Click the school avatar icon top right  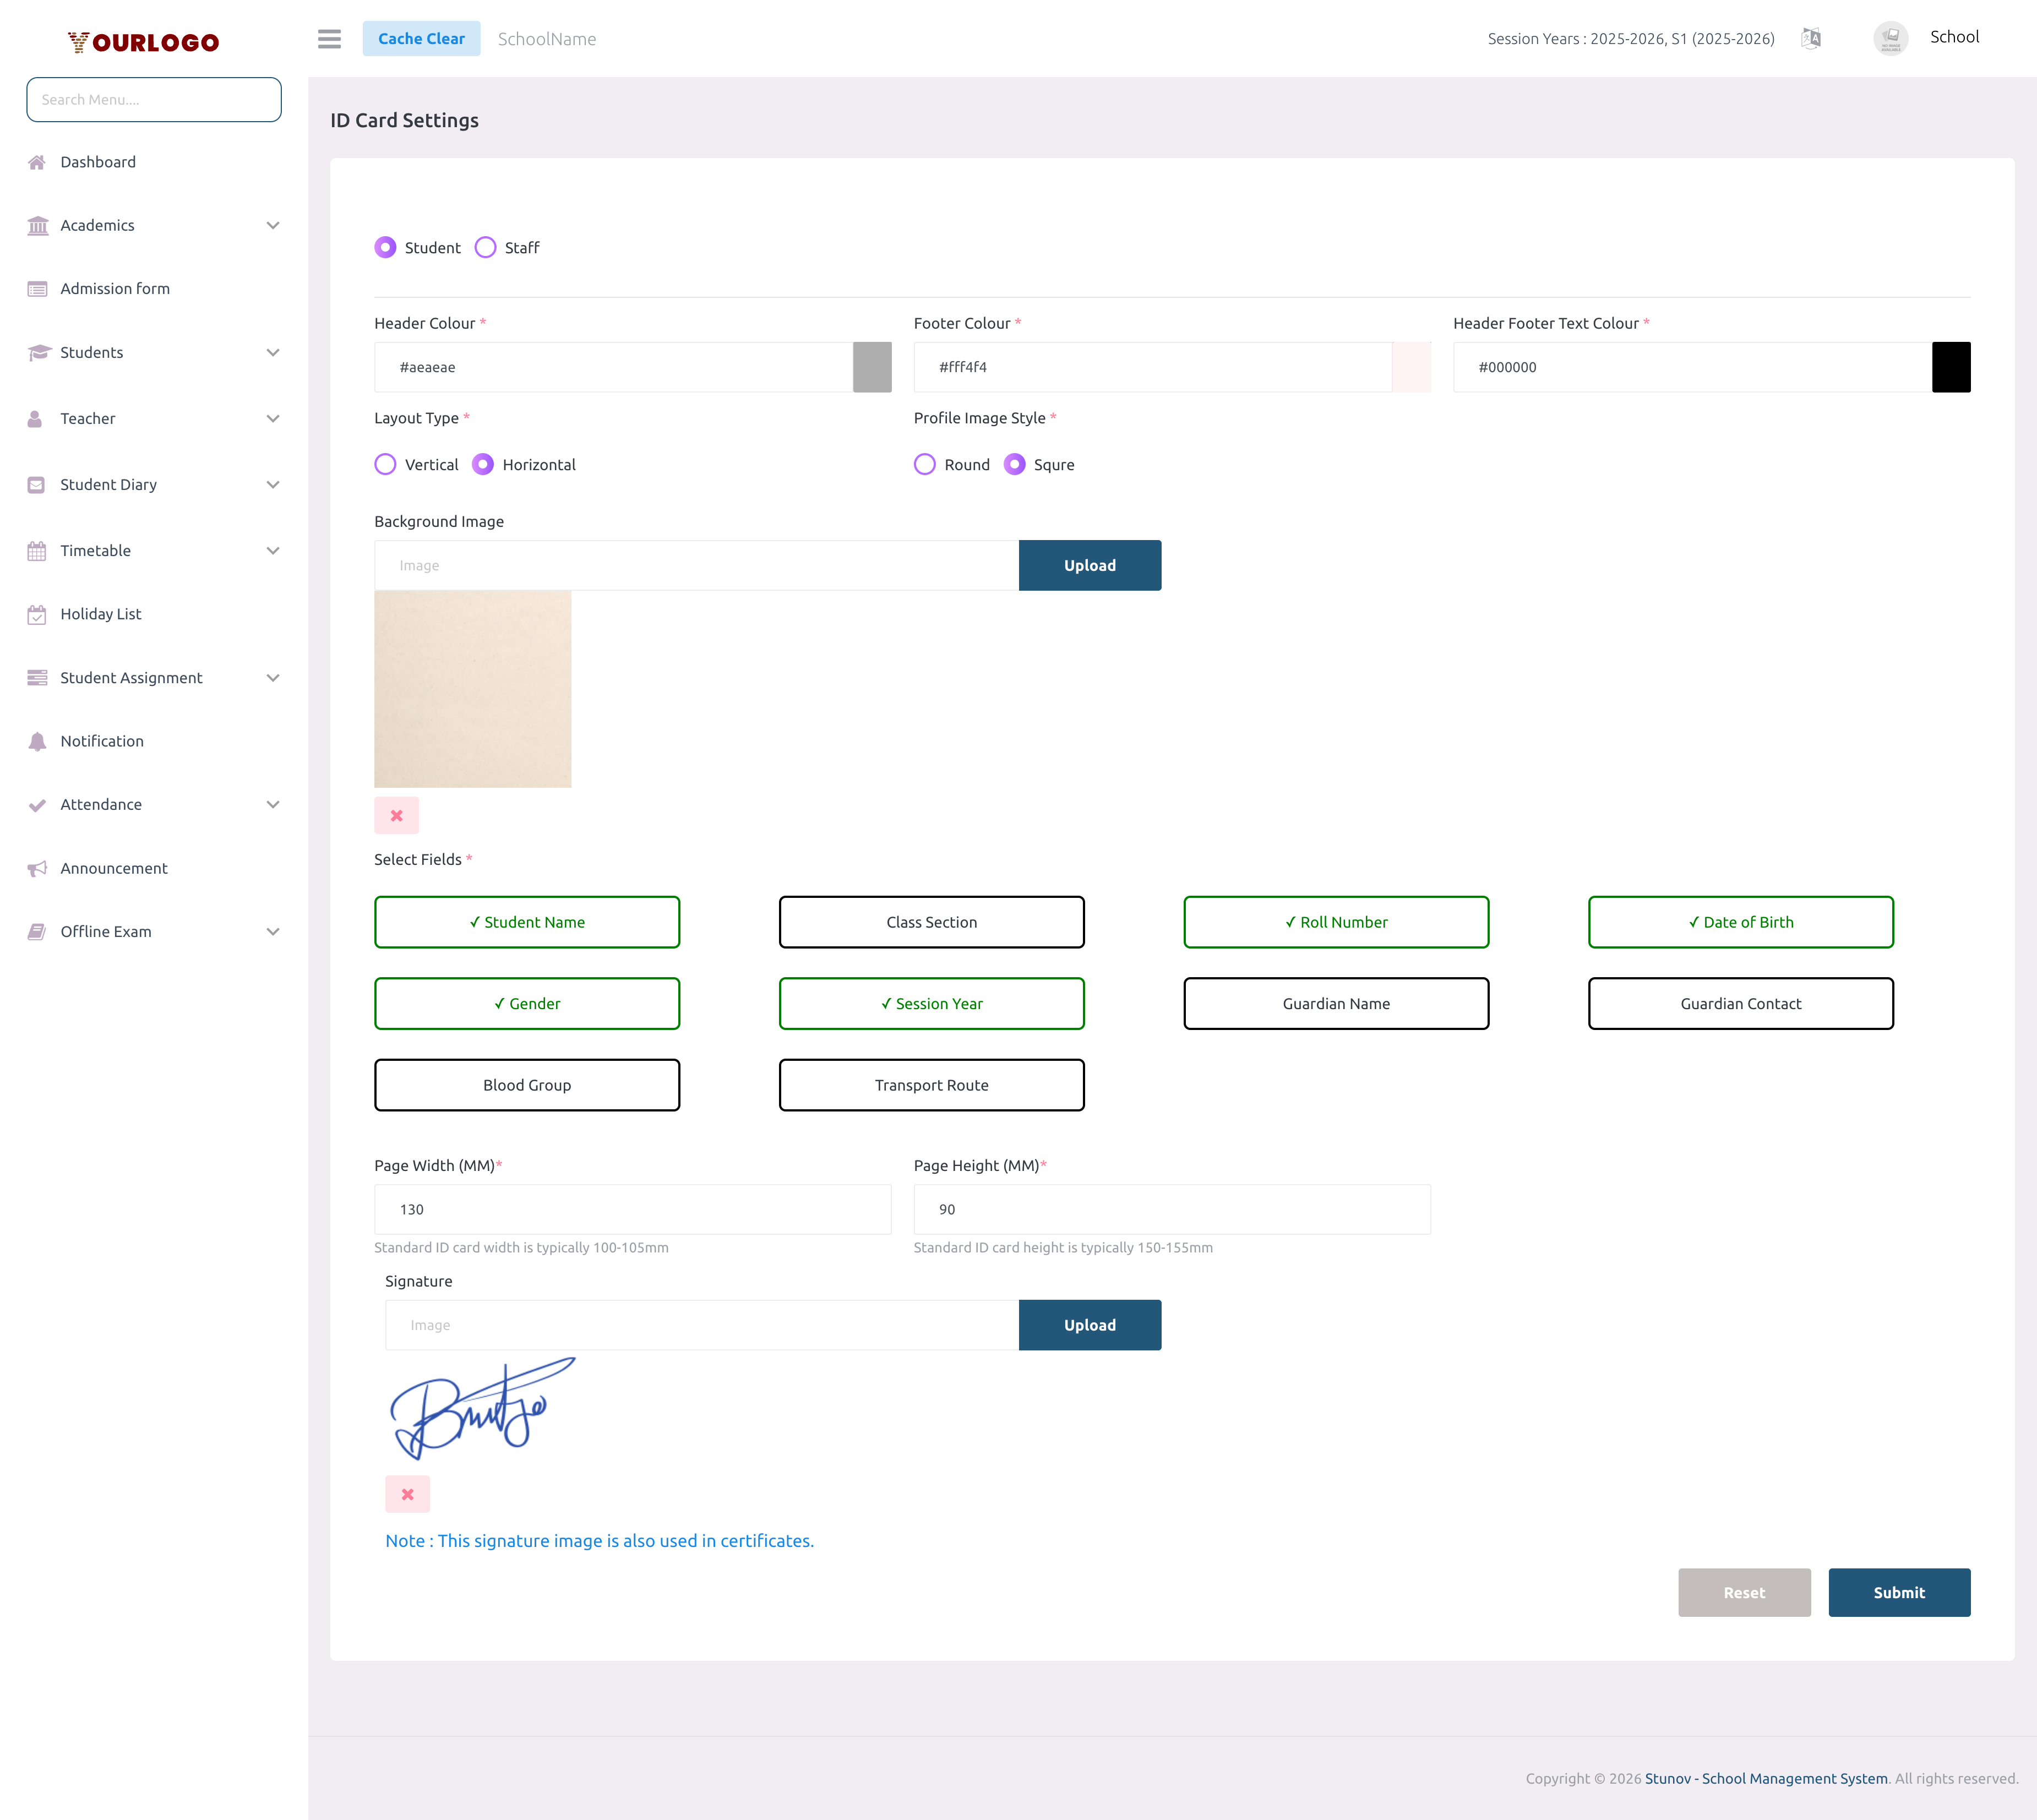point(1890,38)
